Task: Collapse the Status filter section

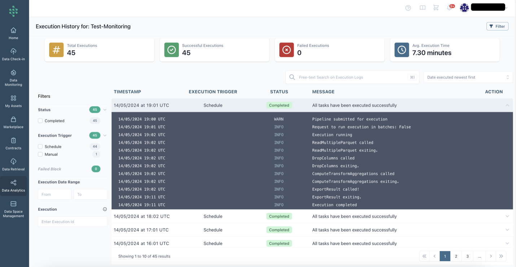Action: coord(105,110)
